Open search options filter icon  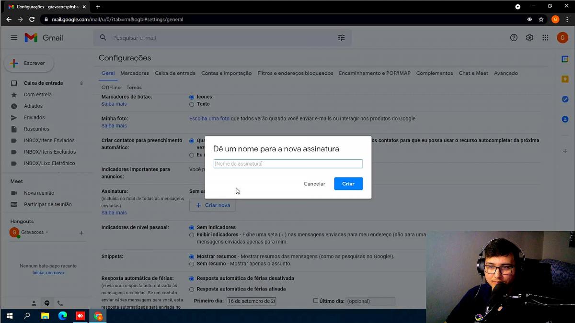point(341,38)
